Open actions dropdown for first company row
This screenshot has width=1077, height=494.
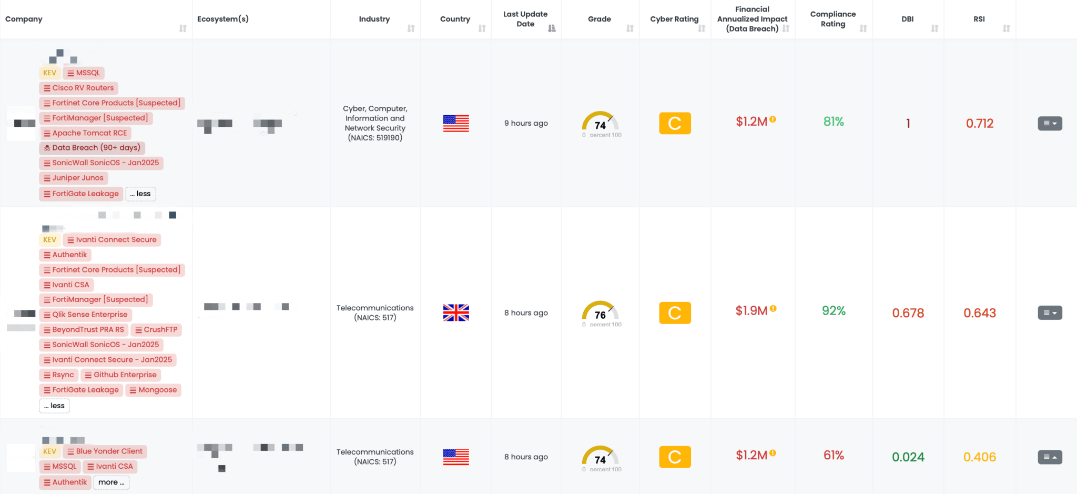(1050, 123)
